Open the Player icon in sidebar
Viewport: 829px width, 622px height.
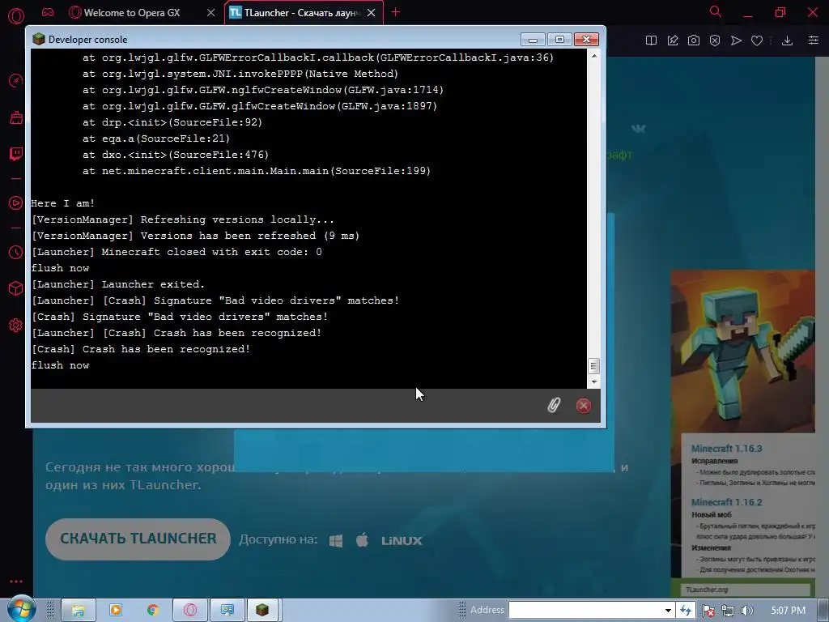coord(16,203)
